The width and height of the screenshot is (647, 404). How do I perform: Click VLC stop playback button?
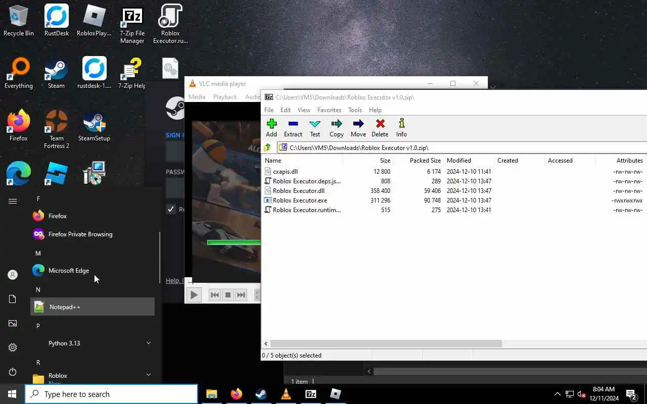(x=228, y=295)
